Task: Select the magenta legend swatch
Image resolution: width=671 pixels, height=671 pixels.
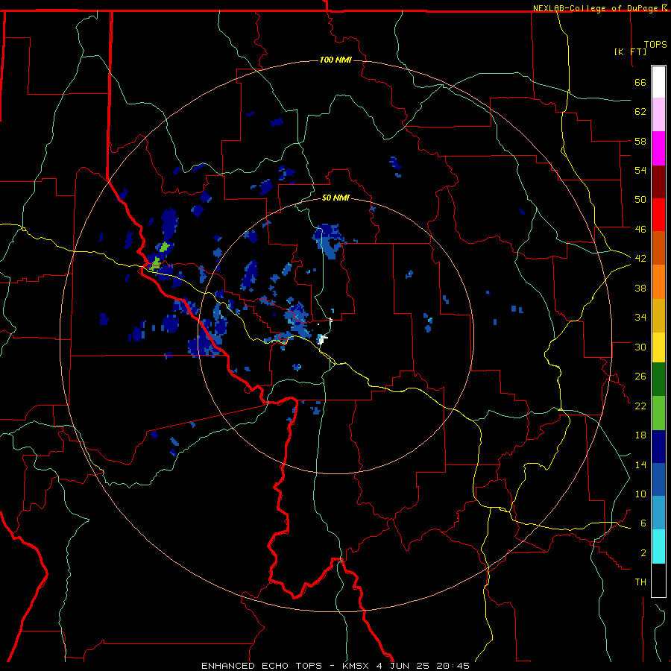Action: tap(658, 148)
